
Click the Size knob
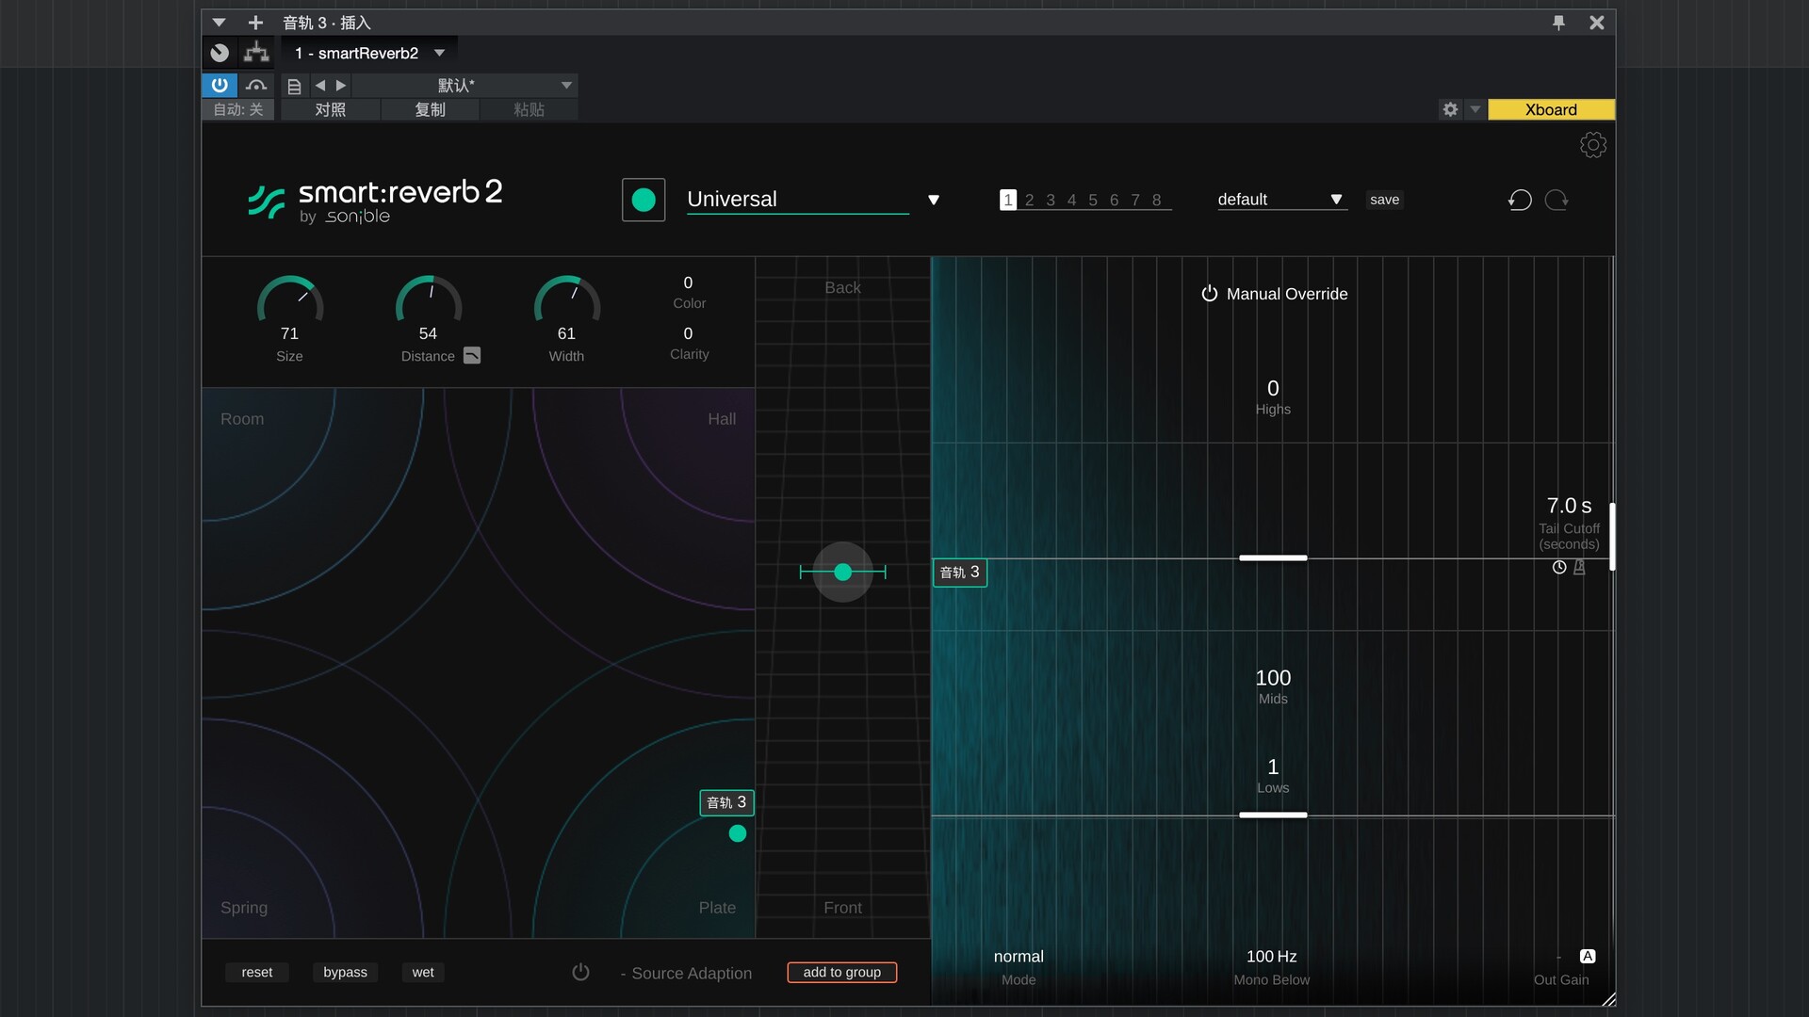click(290, 301)
